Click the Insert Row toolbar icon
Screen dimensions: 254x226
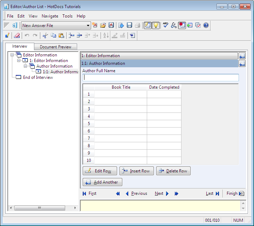(x=71, y=35)
